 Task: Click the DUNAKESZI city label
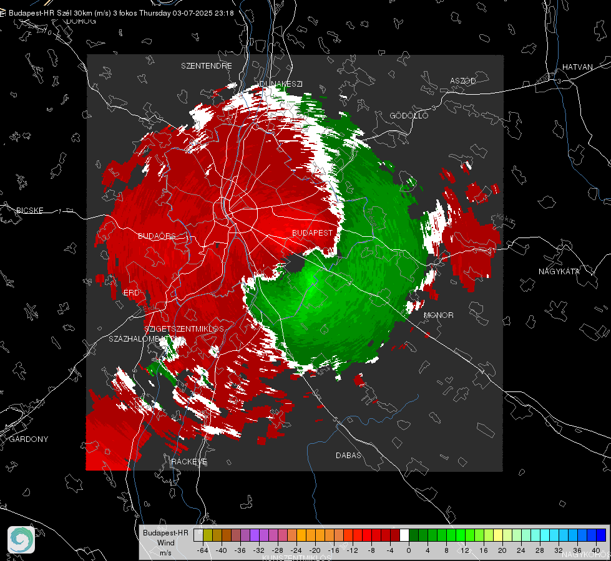[281, 84]
